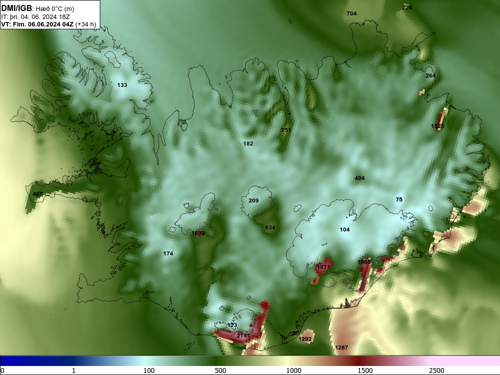Select the 1287 value label
This screenshot has height=375, width=500.
[341, 347]
